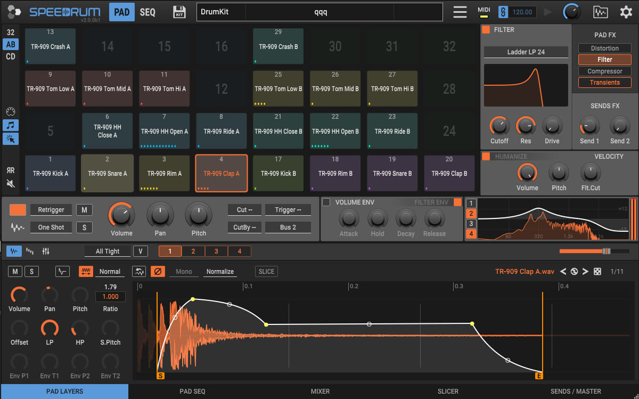Select the mixer faders view icon

coord(46,251)
